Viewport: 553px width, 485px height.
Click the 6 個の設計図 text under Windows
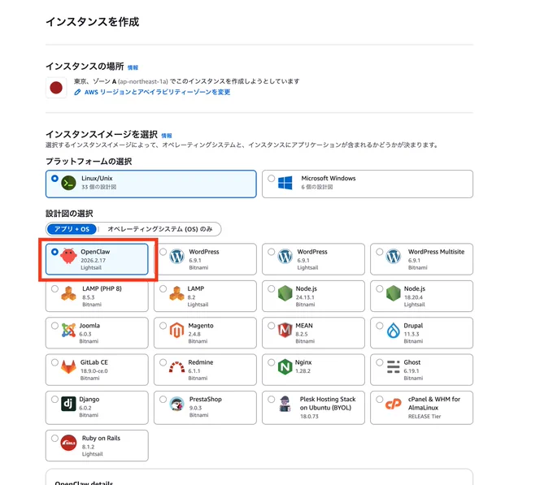(316, 187)
